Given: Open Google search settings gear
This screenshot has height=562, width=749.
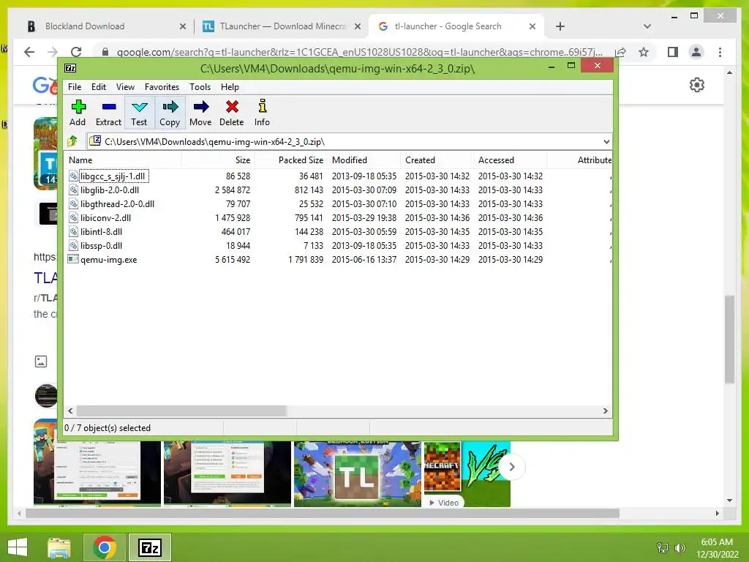Looking at the screenshot, I should pos(697,85).
